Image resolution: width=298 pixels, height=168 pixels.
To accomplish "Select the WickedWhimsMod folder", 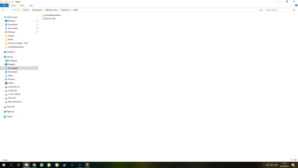I will pos(51,15).
